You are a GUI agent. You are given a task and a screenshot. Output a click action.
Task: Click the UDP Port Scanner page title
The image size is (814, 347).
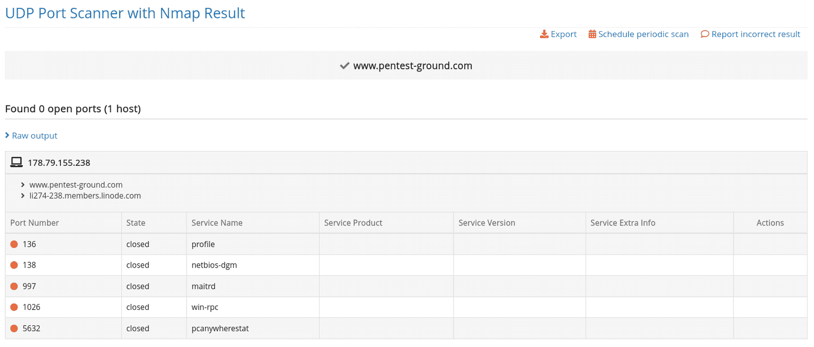point(125,13)
